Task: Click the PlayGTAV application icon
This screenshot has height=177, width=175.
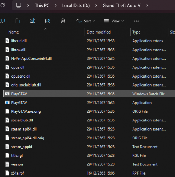Action: (x=7, y=103)
